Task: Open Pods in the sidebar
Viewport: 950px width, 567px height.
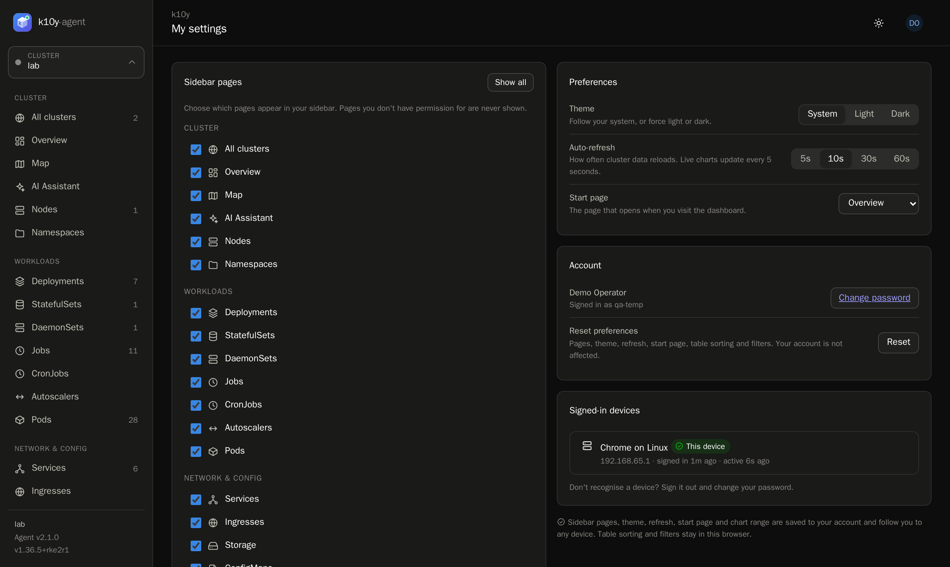Action: (76, 420)
